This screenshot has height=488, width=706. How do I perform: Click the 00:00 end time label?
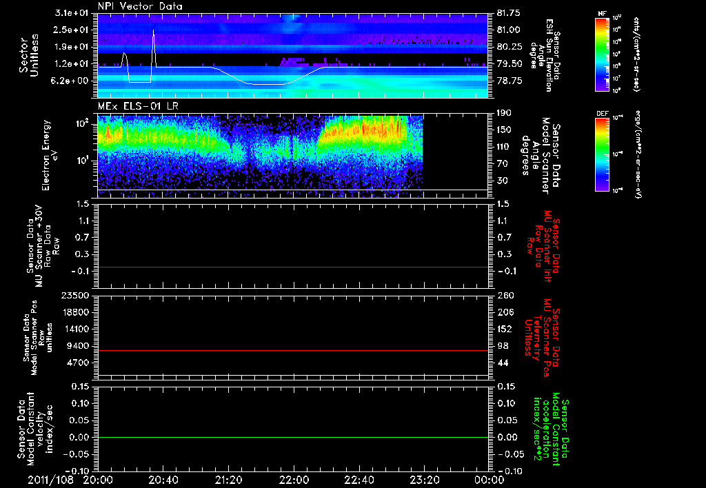click(490, 479)
